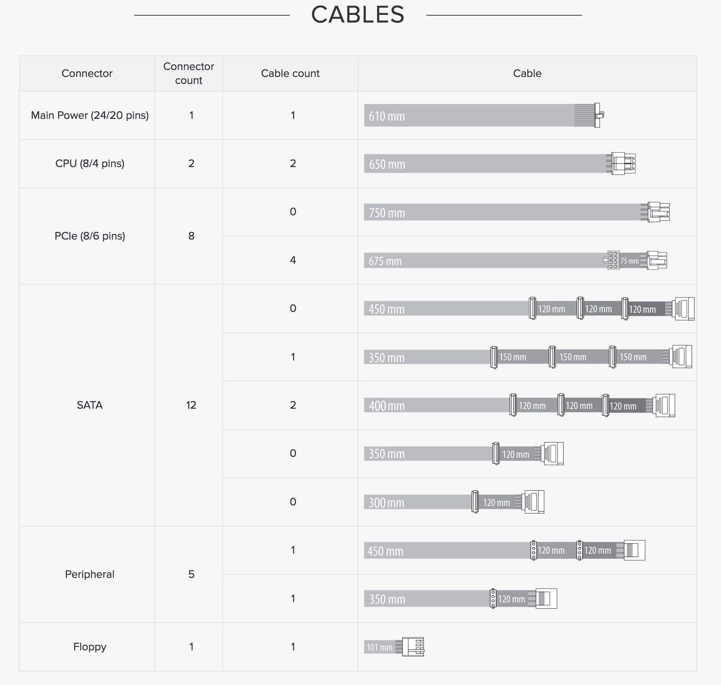721x685 pixels.
Task: Click the "Main Power (24/20 pins)" label
Action: pyautogui.click(x=90, y=115)
